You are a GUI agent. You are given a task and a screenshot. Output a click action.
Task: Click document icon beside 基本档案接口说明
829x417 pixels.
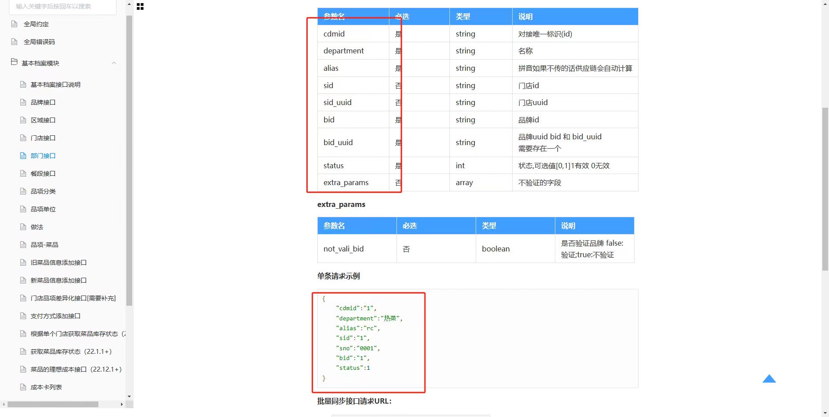click(x=23, y=85)
